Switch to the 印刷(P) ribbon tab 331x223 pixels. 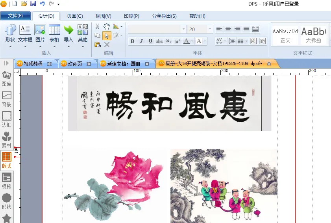pyautogui.click(x=131, y=16)
